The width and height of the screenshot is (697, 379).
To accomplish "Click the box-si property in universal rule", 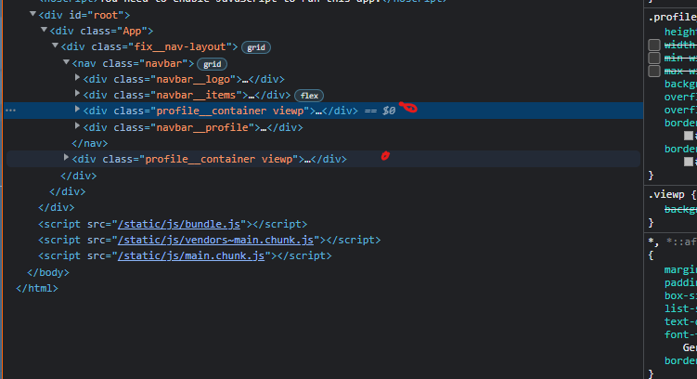I will (x=680, y=295).
